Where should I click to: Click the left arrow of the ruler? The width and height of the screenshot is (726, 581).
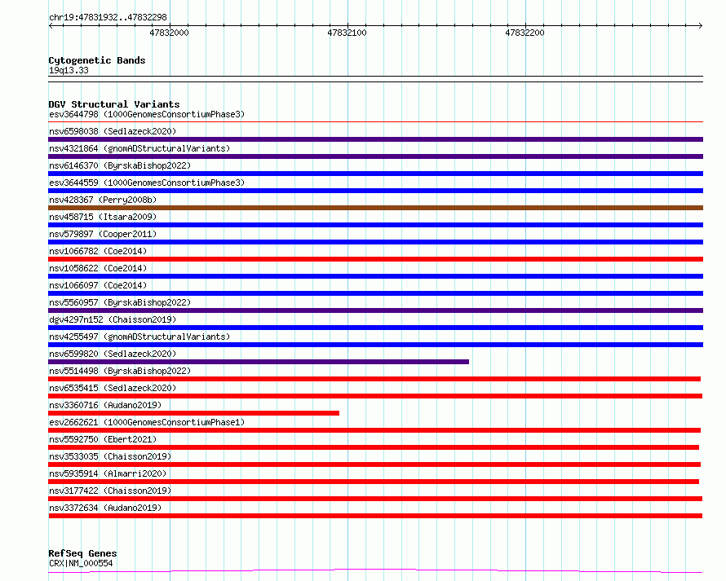pyautogui.click(x=51, y=25)
